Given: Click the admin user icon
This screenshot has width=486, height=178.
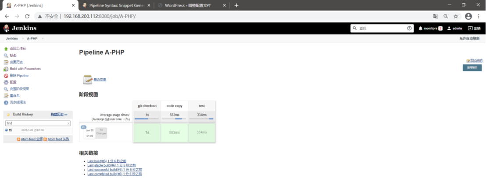Looking at the screenshot, I should pyautogui.click(x=449, y=28).
